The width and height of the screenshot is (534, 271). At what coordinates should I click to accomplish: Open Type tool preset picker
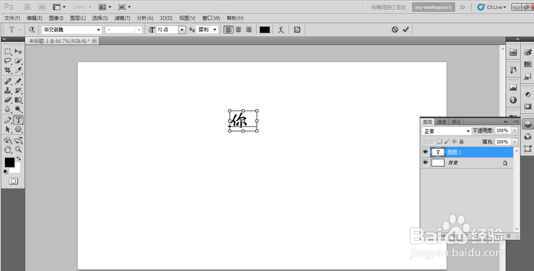tap(14, 29)
